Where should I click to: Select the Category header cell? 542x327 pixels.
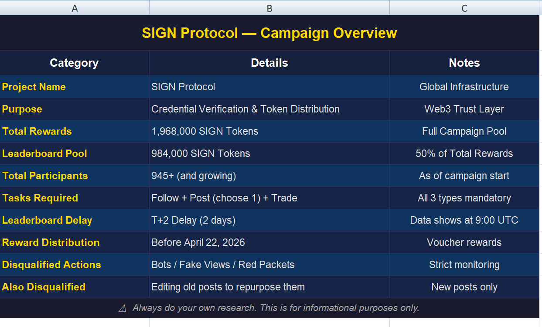[74, 63]
